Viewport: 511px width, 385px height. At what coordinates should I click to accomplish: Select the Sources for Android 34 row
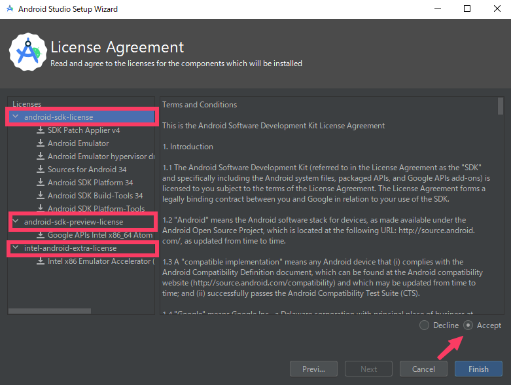point(82,169)
